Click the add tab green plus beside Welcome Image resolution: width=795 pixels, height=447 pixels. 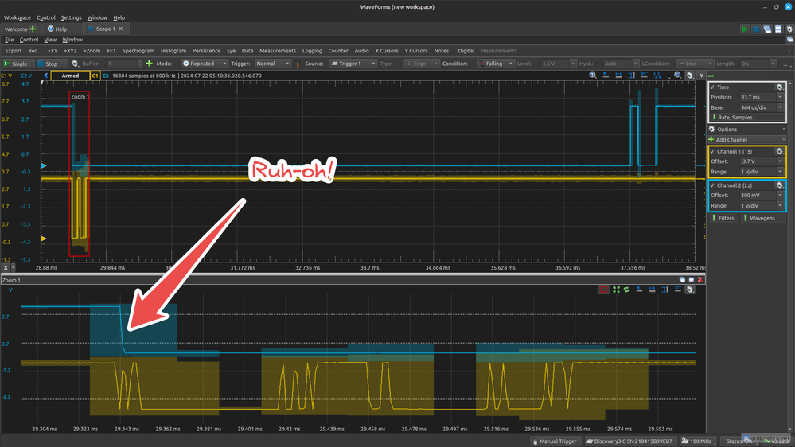pyautogui.click(x=33, y=29)
